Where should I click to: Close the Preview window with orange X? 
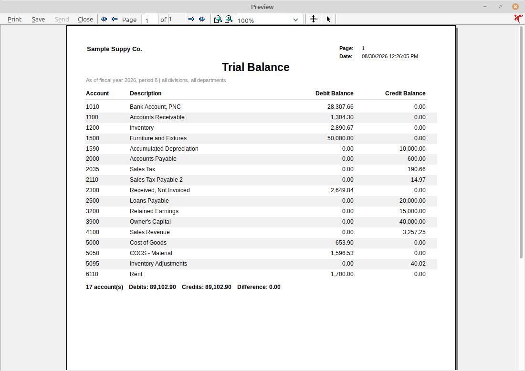[x=515, y=7]
